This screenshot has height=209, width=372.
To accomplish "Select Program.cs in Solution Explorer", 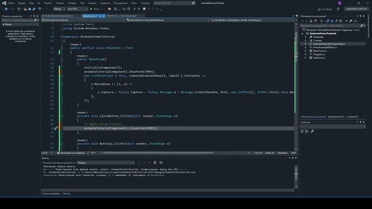I will point(319,55).
